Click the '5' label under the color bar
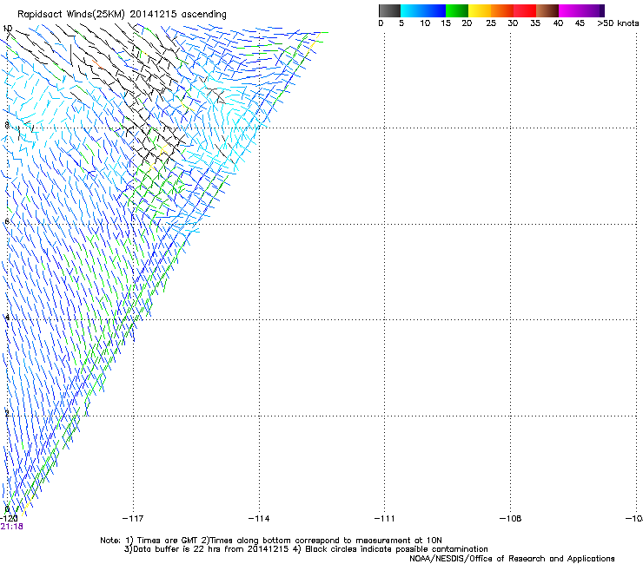 (401, 23)
